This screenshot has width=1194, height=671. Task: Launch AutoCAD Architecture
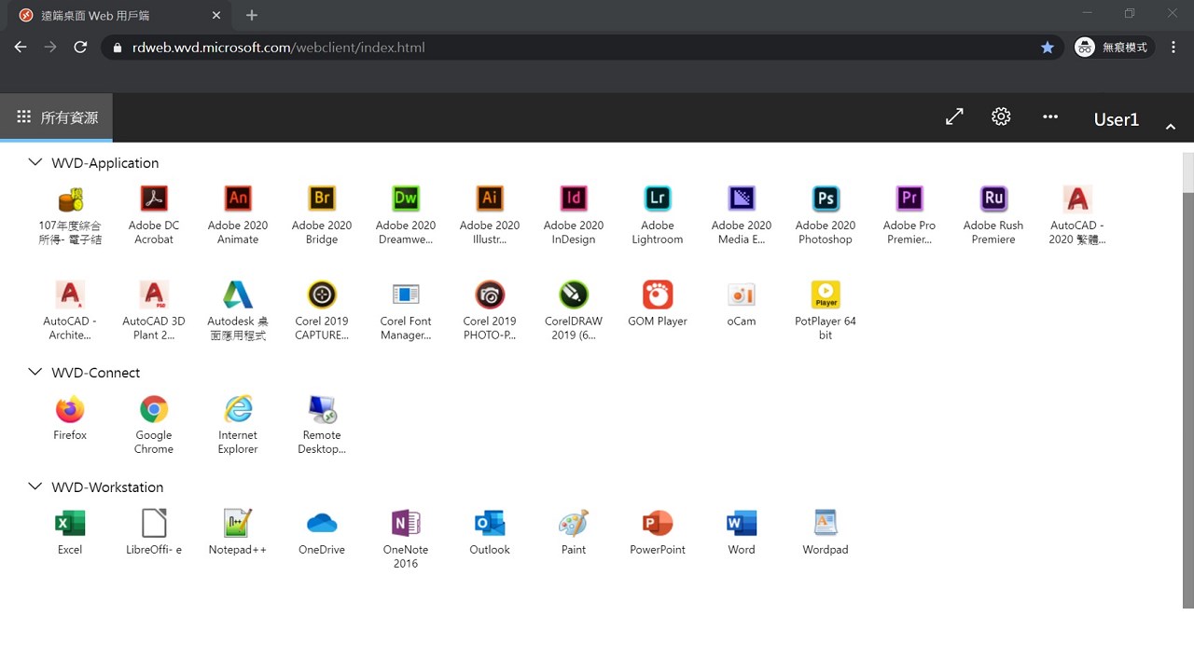tap(70, 310)
